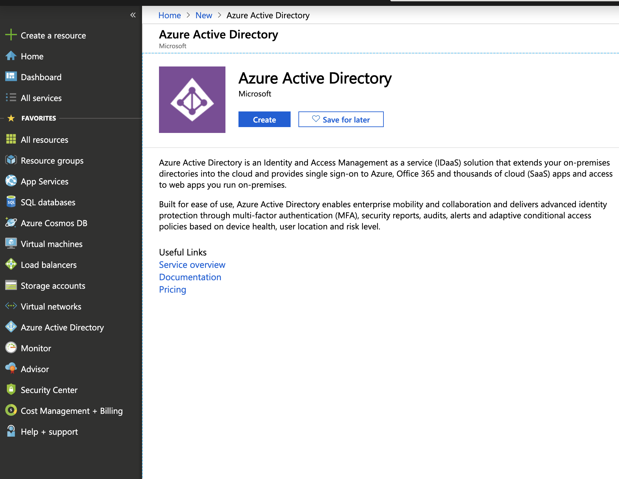Open Resource groups from favorites
The image size is (619, 479).
(52, 161)
